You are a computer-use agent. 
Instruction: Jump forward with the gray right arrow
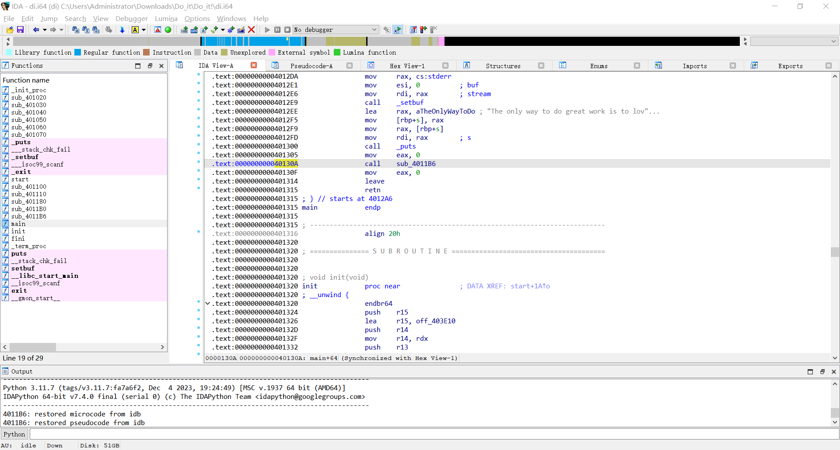click(53, 30)
